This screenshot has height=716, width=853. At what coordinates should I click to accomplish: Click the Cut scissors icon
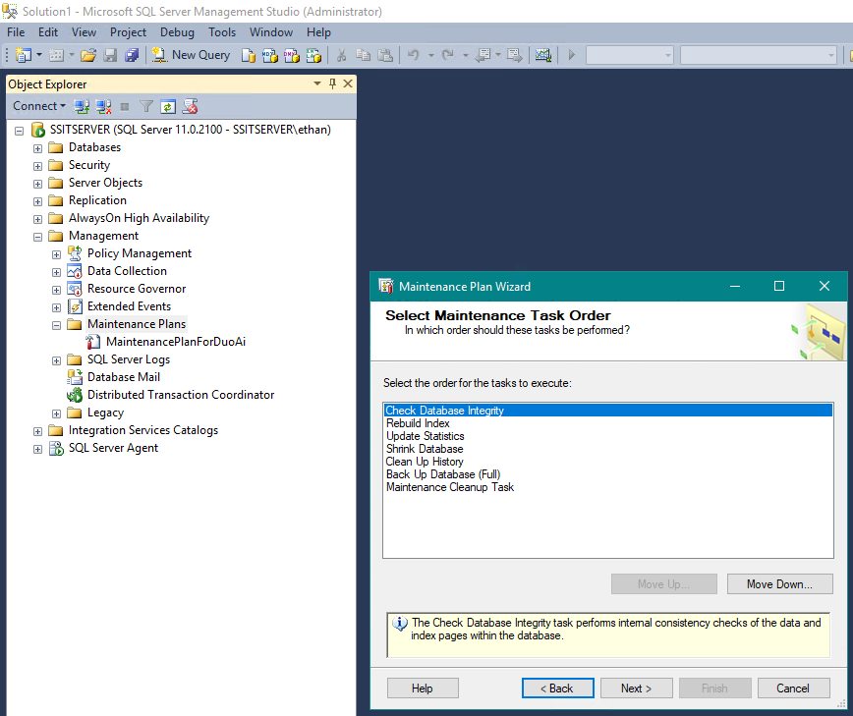(x=342, y=55)
